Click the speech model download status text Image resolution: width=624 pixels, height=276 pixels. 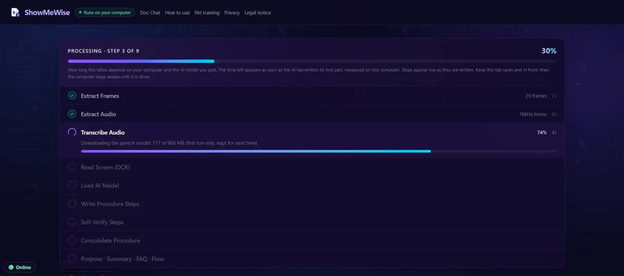click(169, 143)
